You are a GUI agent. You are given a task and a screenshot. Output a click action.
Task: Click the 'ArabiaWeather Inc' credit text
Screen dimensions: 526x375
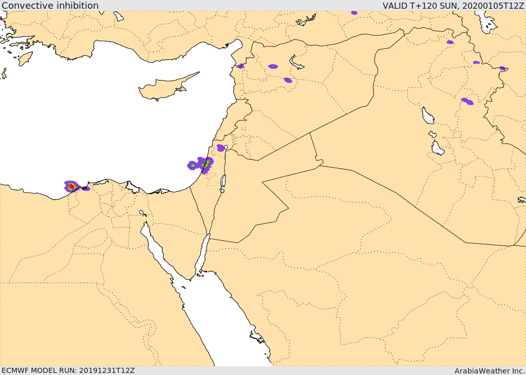pos(490,371)
